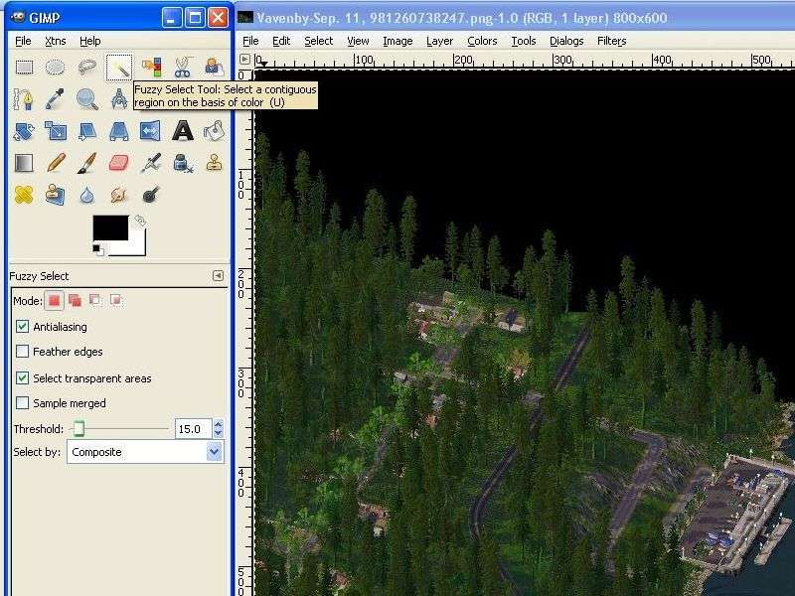Image resolution: width=795 pixels, height=596 pixels.
Task: Open the View menu
Action: (x=358, y=41)
